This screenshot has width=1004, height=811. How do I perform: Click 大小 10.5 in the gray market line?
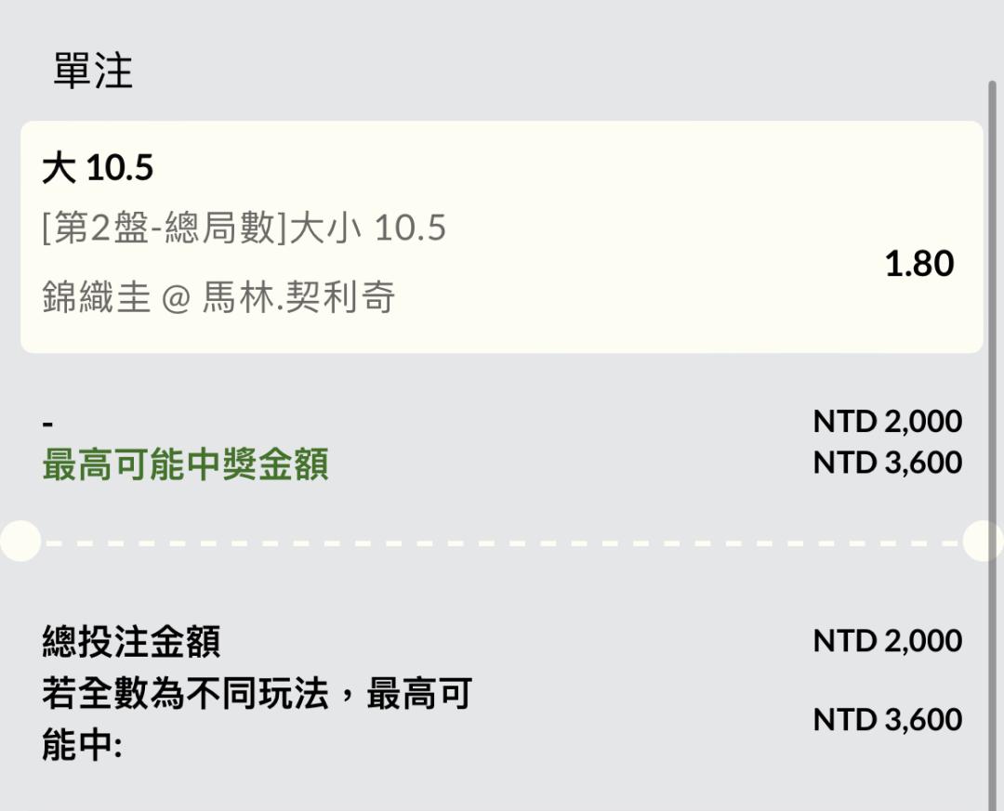click(368, 228)
